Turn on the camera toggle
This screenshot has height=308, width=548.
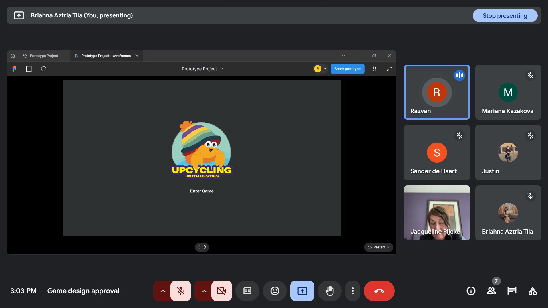[x=221, y=291]
